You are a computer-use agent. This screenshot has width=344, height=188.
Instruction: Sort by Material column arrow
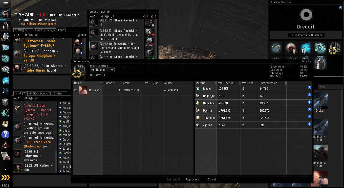(214, 83)
